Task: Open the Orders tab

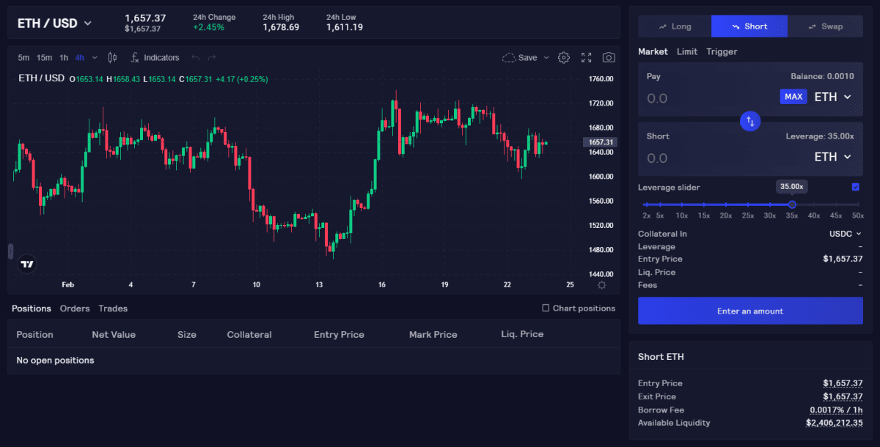Action: point(75,309)
